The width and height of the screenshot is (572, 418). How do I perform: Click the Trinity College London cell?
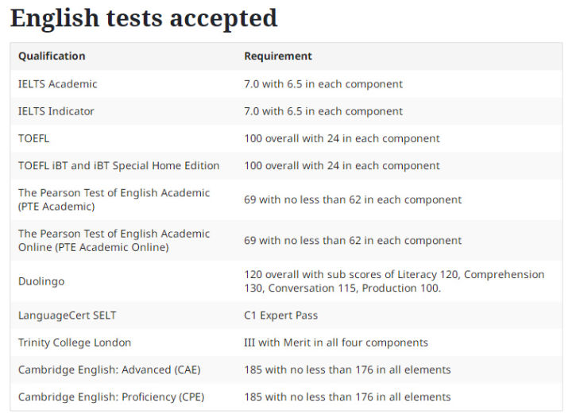point(75,343)
